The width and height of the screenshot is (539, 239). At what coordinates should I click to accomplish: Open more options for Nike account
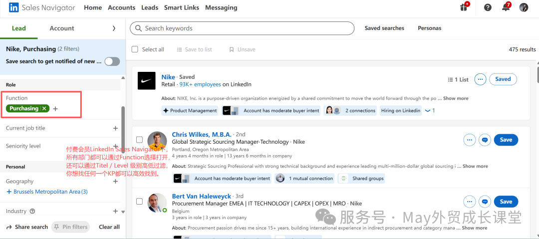(480, 79)
